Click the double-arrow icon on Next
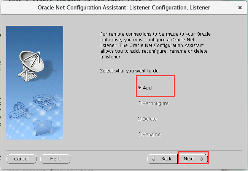Screen dimensions: 248x171 click(x=202, y=159)
